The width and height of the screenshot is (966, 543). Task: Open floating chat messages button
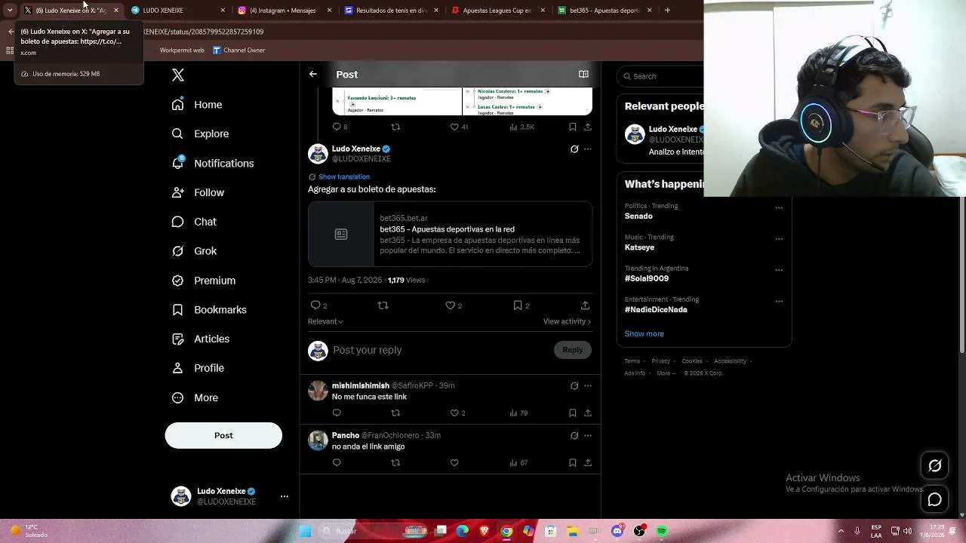point(934,499)
